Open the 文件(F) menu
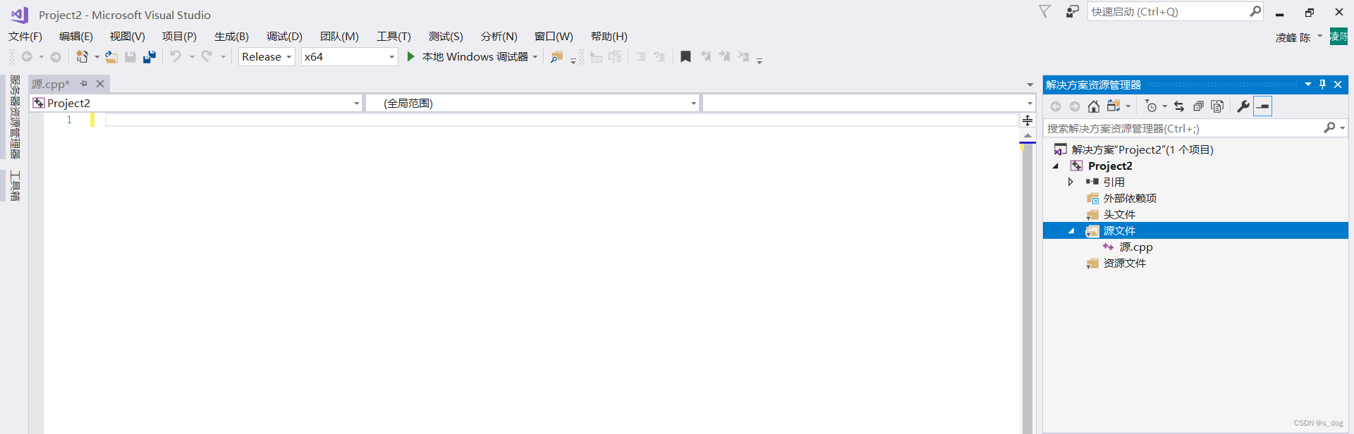Viewport: 1354px width, 434px height. coord(25,37)
